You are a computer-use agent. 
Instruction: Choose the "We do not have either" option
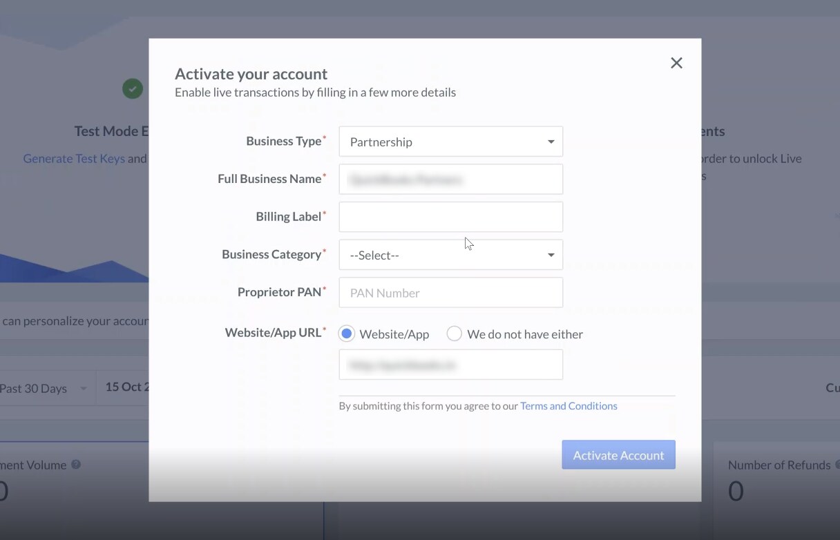click(x=454, y=334)
